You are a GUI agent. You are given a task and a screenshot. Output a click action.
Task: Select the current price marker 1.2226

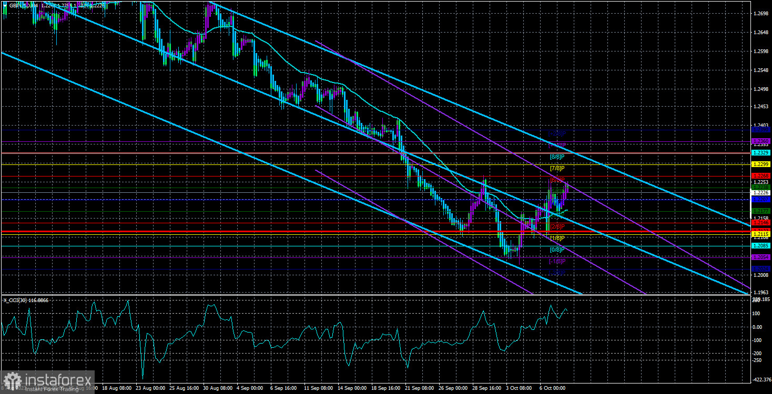tap(761, 193)
